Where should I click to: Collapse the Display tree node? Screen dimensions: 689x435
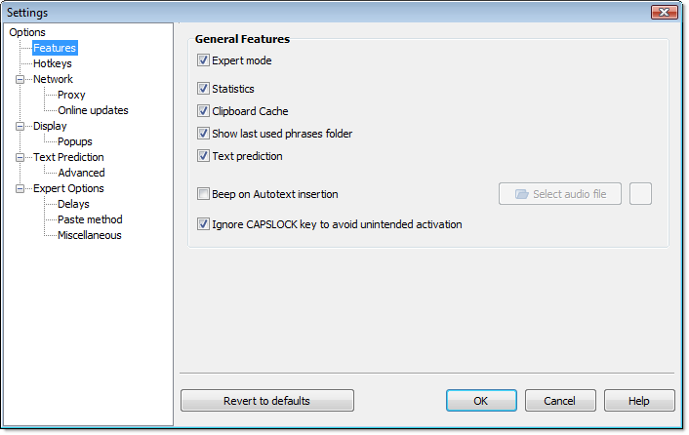(20, 127)
